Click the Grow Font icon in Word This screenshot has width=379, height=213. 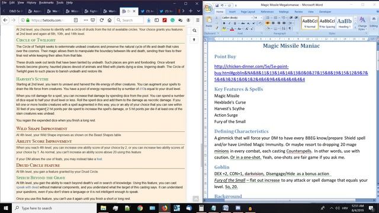tap(246, 29)
